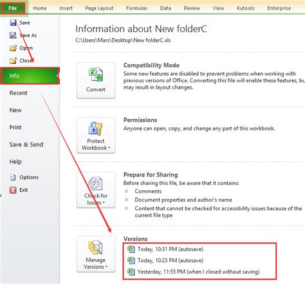This screenshot has height=284, width=305.
Task: Click the Options icon in sidebar
Action: click(13, 177)
